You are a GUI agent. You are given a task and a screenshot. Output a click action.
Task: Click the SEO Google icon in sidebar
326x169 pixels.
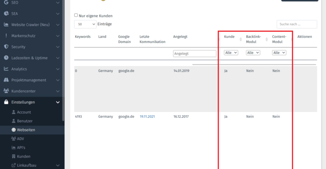[x=6, y=2]
